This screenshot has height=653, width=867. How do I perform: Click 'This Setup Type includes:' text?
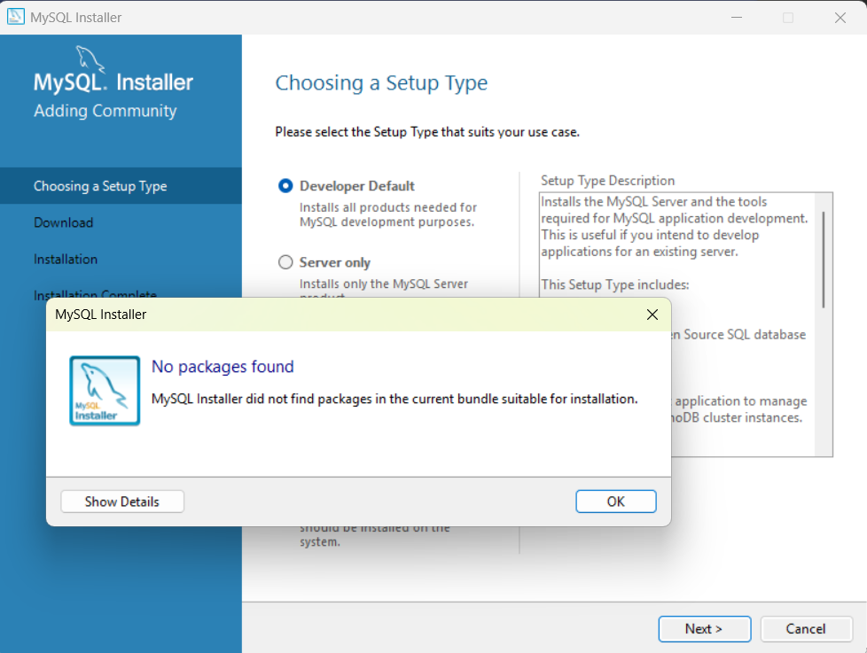coord(615,284)
